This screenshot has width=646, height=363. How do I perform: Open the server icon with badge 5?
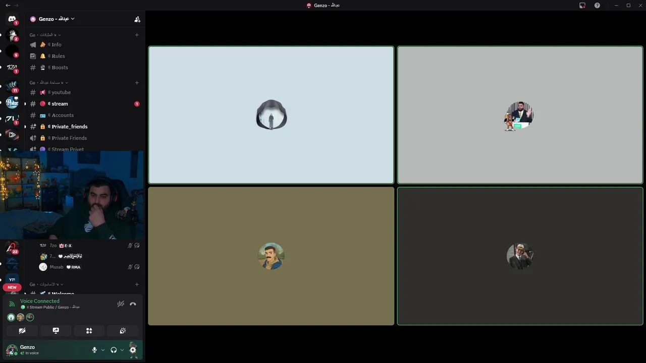12,51
